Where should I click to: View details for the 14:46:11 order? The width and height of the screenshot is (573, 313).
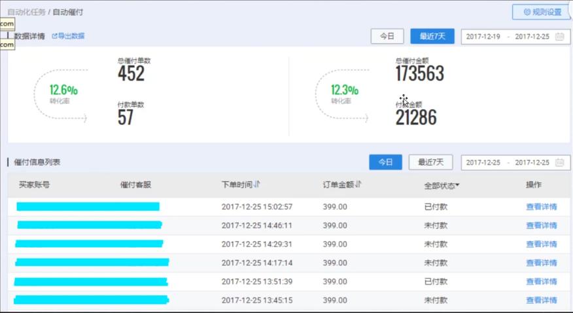click(541, 226)
